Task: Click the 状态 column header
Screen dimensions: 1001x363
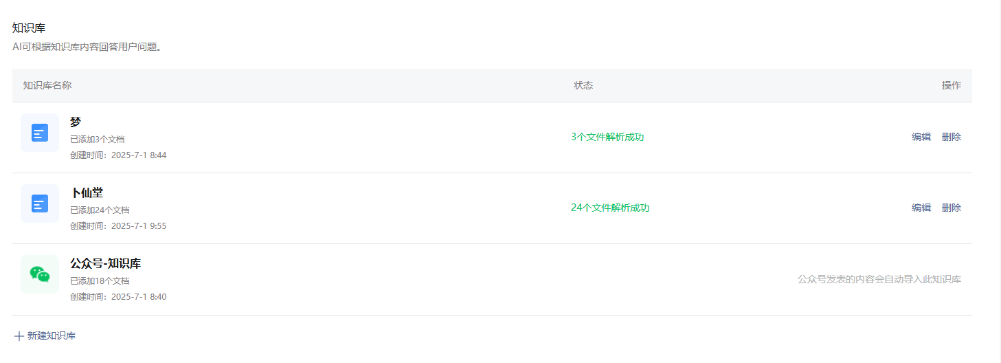Action: click(583, 85)
